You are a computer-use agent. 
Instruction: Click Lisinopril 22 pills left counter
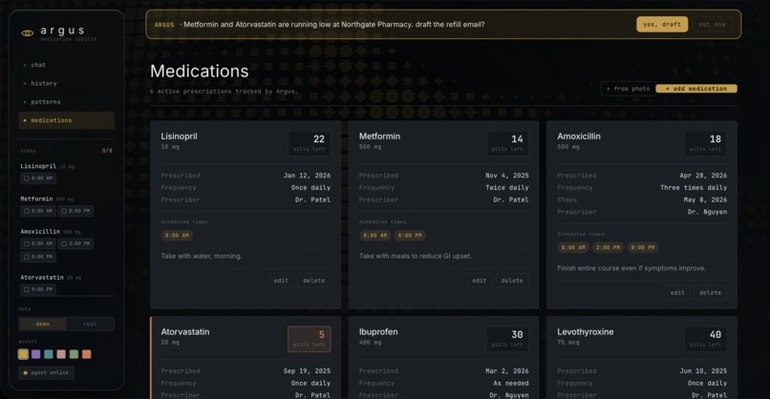pyautogui.click(x=310, y=143)
